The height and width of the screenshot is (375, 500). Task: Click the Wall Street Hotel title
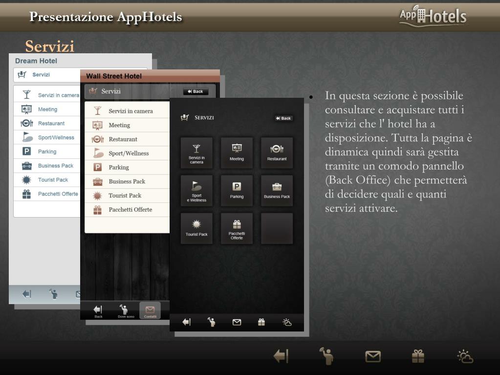coord(114,76)
